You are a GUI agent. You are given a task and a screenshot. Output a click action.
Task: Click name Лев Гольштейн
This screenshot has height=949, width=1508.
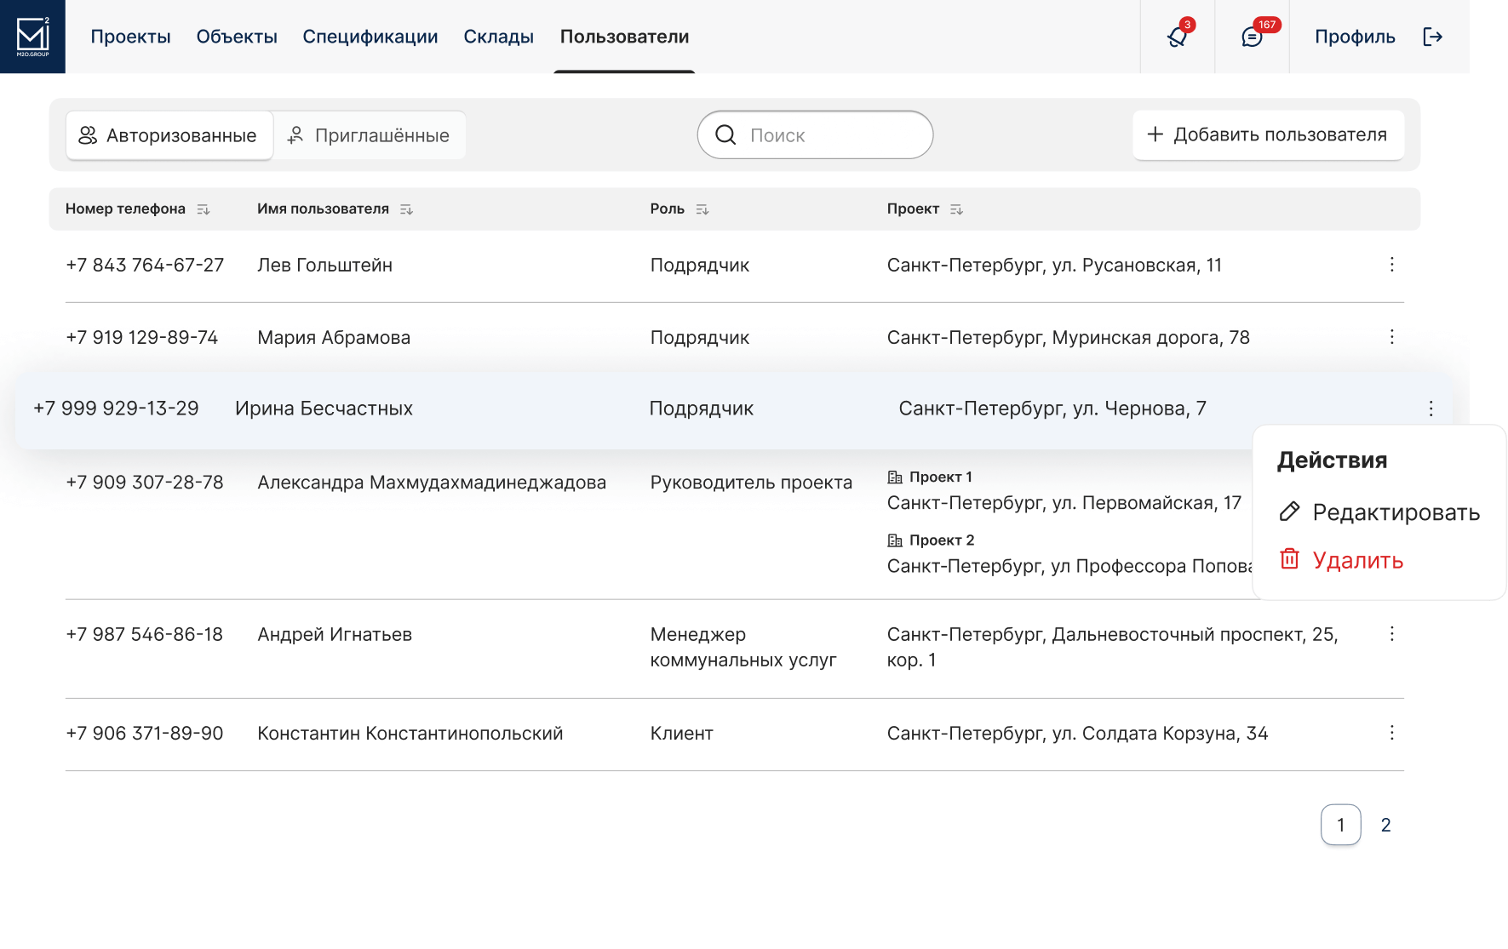click(325, 266)
